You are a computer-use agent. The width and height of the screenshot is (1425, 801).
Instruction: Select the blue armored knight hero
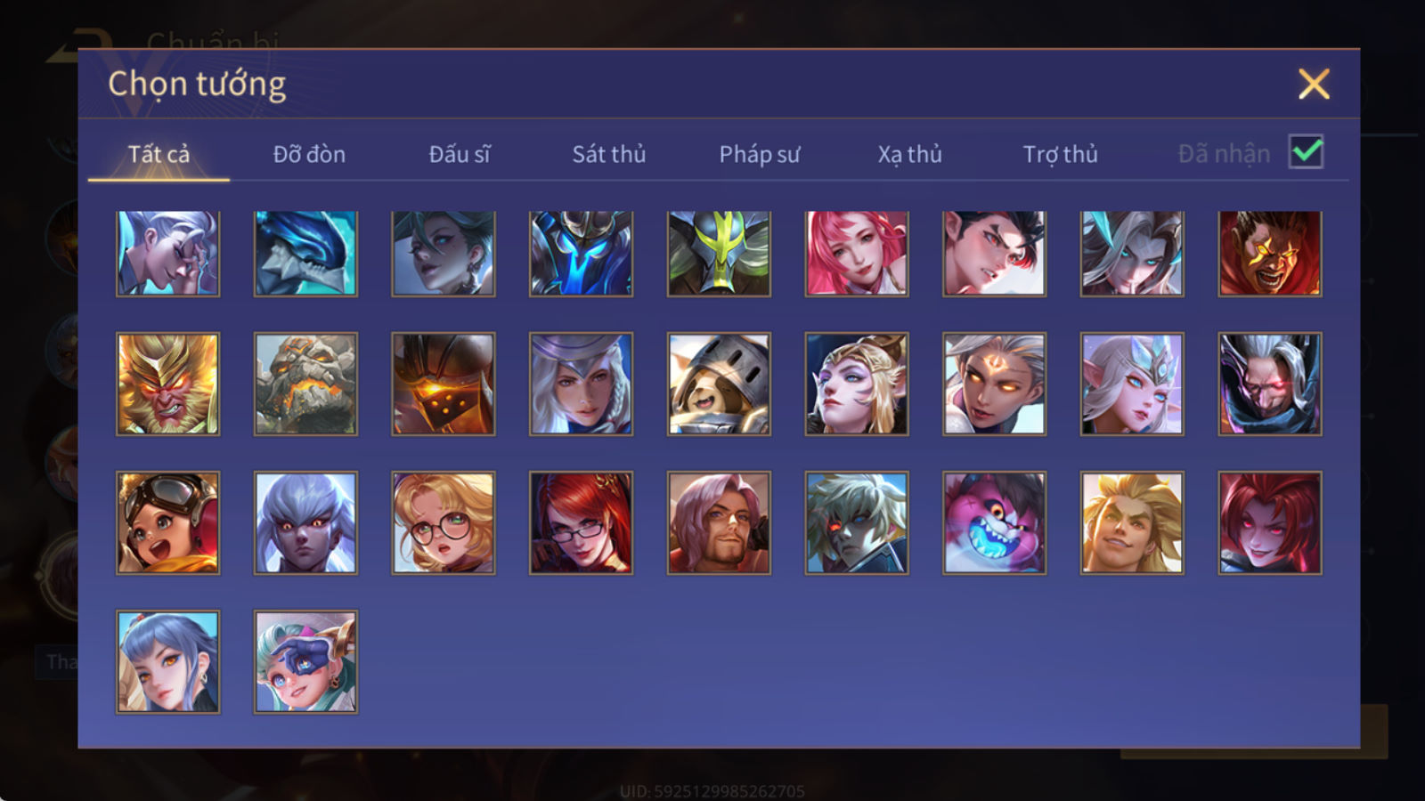point(581,254)
